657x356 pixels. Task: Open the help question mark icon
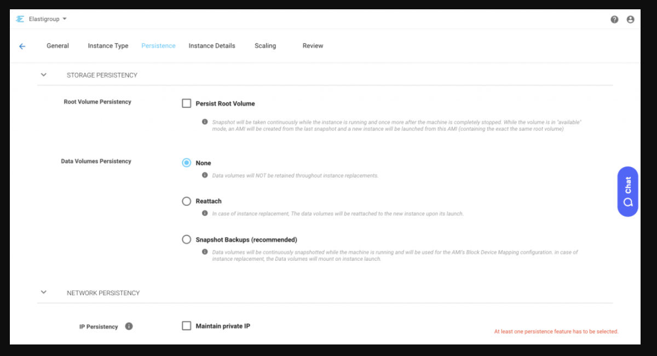coord(614,19)
